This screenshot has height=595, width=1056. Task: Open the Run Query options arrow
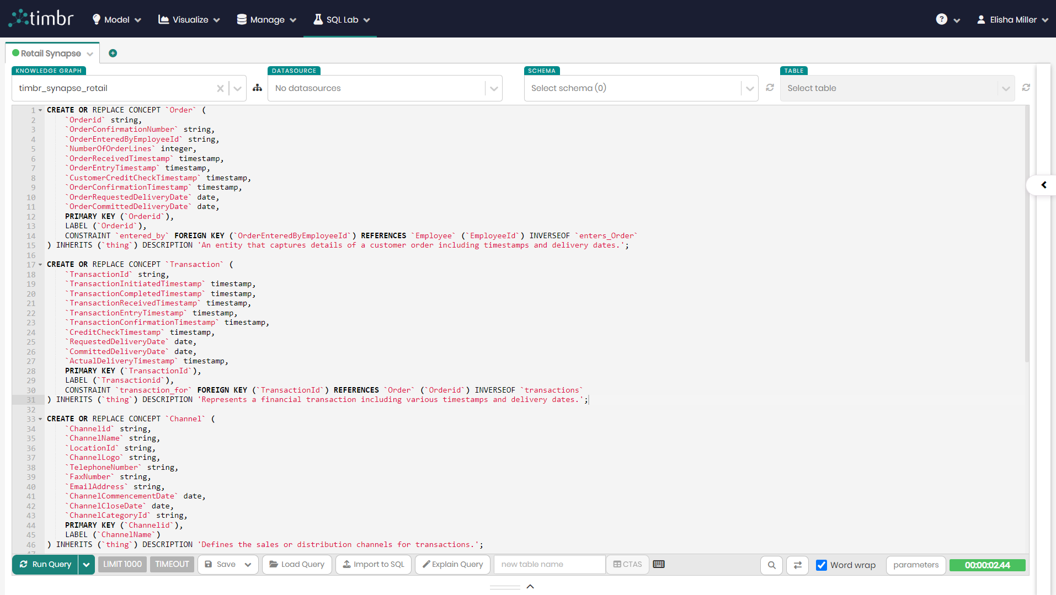pos(86,564)
